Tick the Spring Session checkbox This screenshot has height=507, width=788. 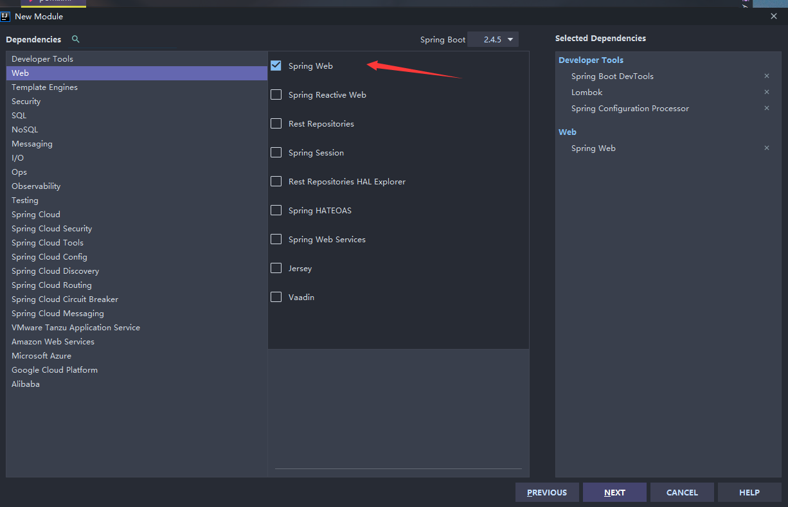(276, 152)
